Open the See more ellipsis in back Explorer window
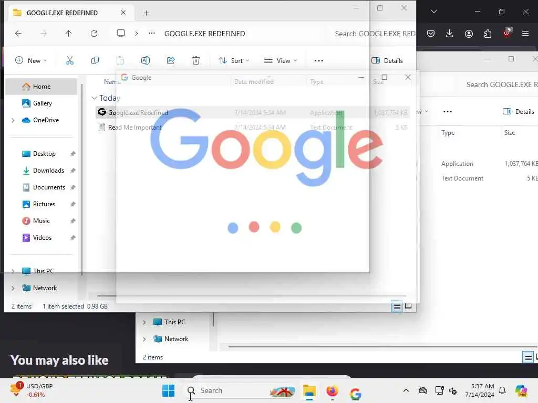Image resolution: width=538 pixels, height=403 pixels. [x=448, y=111]
